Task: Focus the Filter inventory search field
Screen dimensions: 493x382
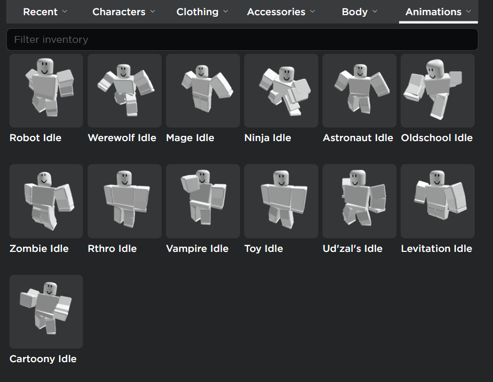Action: tap(242, 39)
